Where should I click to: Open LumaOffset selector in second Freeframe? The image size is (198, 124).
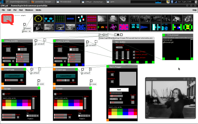(x=66, y=76)
